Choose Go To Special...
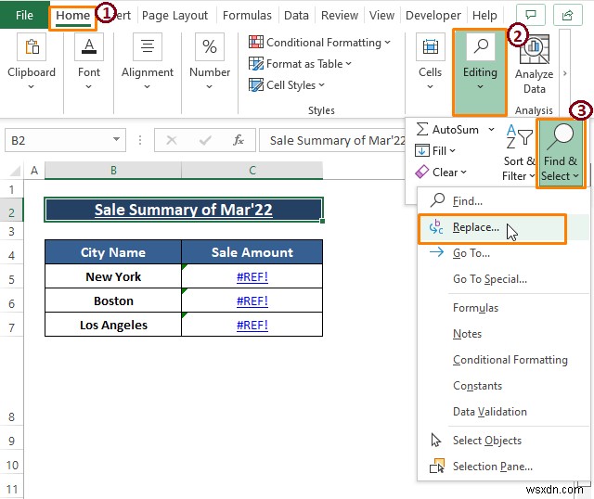The image size is (594, 499). click(503, 279)
